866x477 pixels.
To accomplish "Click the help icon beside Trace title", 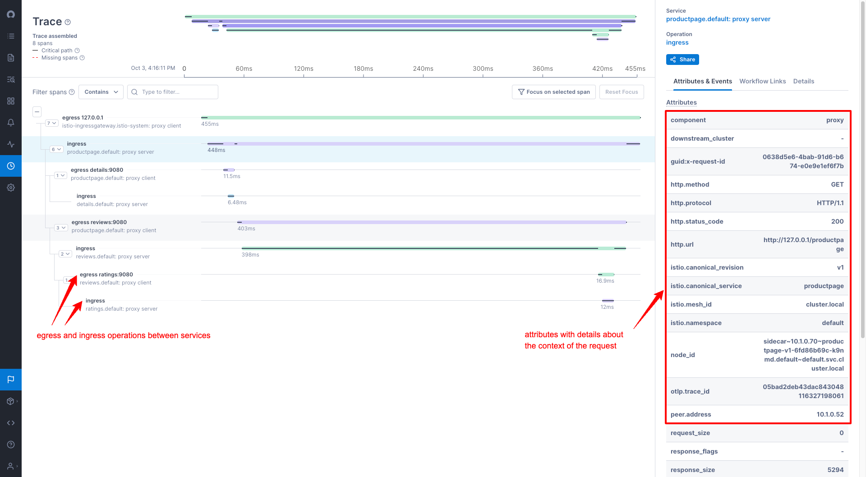I will 68,22.
